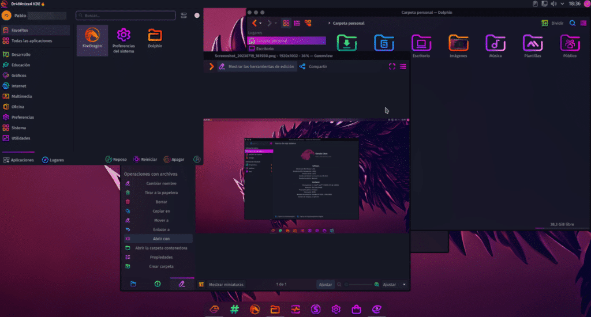Image resolution: width=591 pixels, height=317 pixels.
Task: Click Abrir con in file operations
Action: [x=158, y=239]
